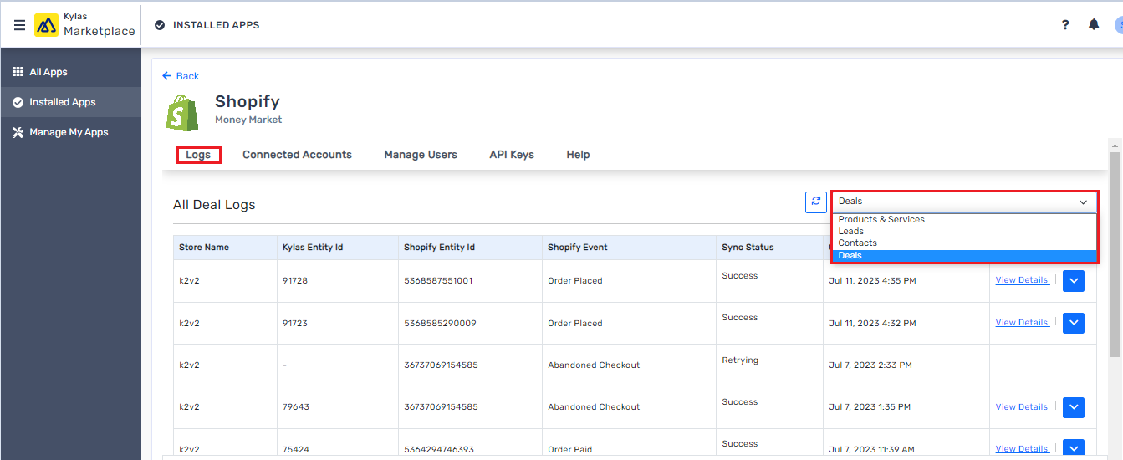1123x460 pixels.
Task: Go to Manage My Apps in sidebar
Action: (x=69, y=132)
